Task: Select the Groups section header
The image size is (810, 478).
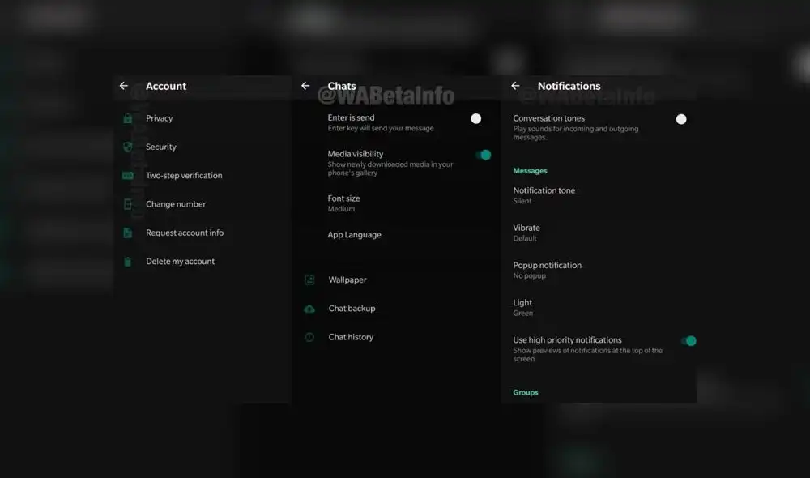Action: pos(525,392)
